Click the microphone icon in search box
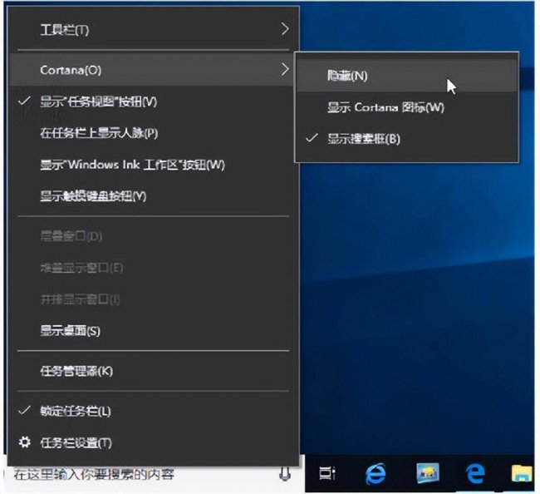The width and height of the screenshot is (540, 494). (284, 473)
